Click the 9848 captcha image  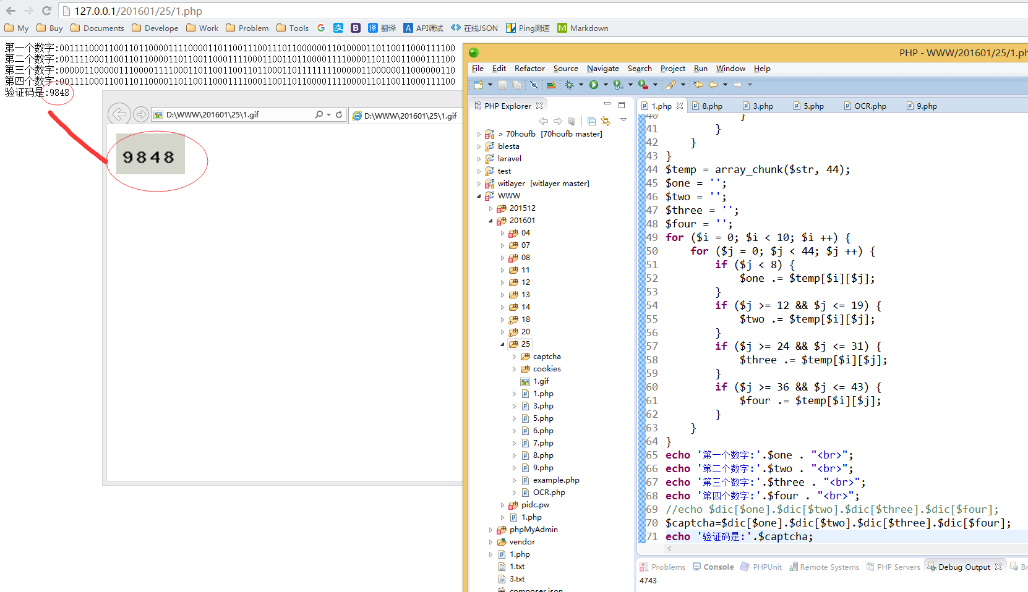coord(150,154)
